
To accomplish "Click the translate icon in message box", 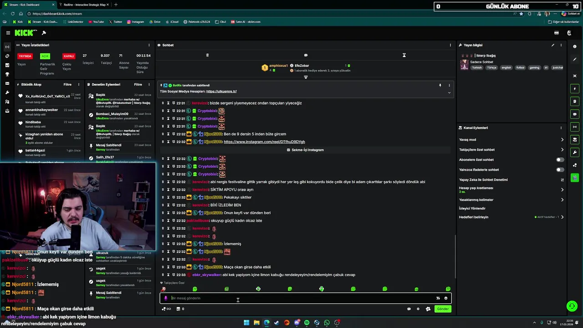I will pyautogui.click(x=438, y=298).
